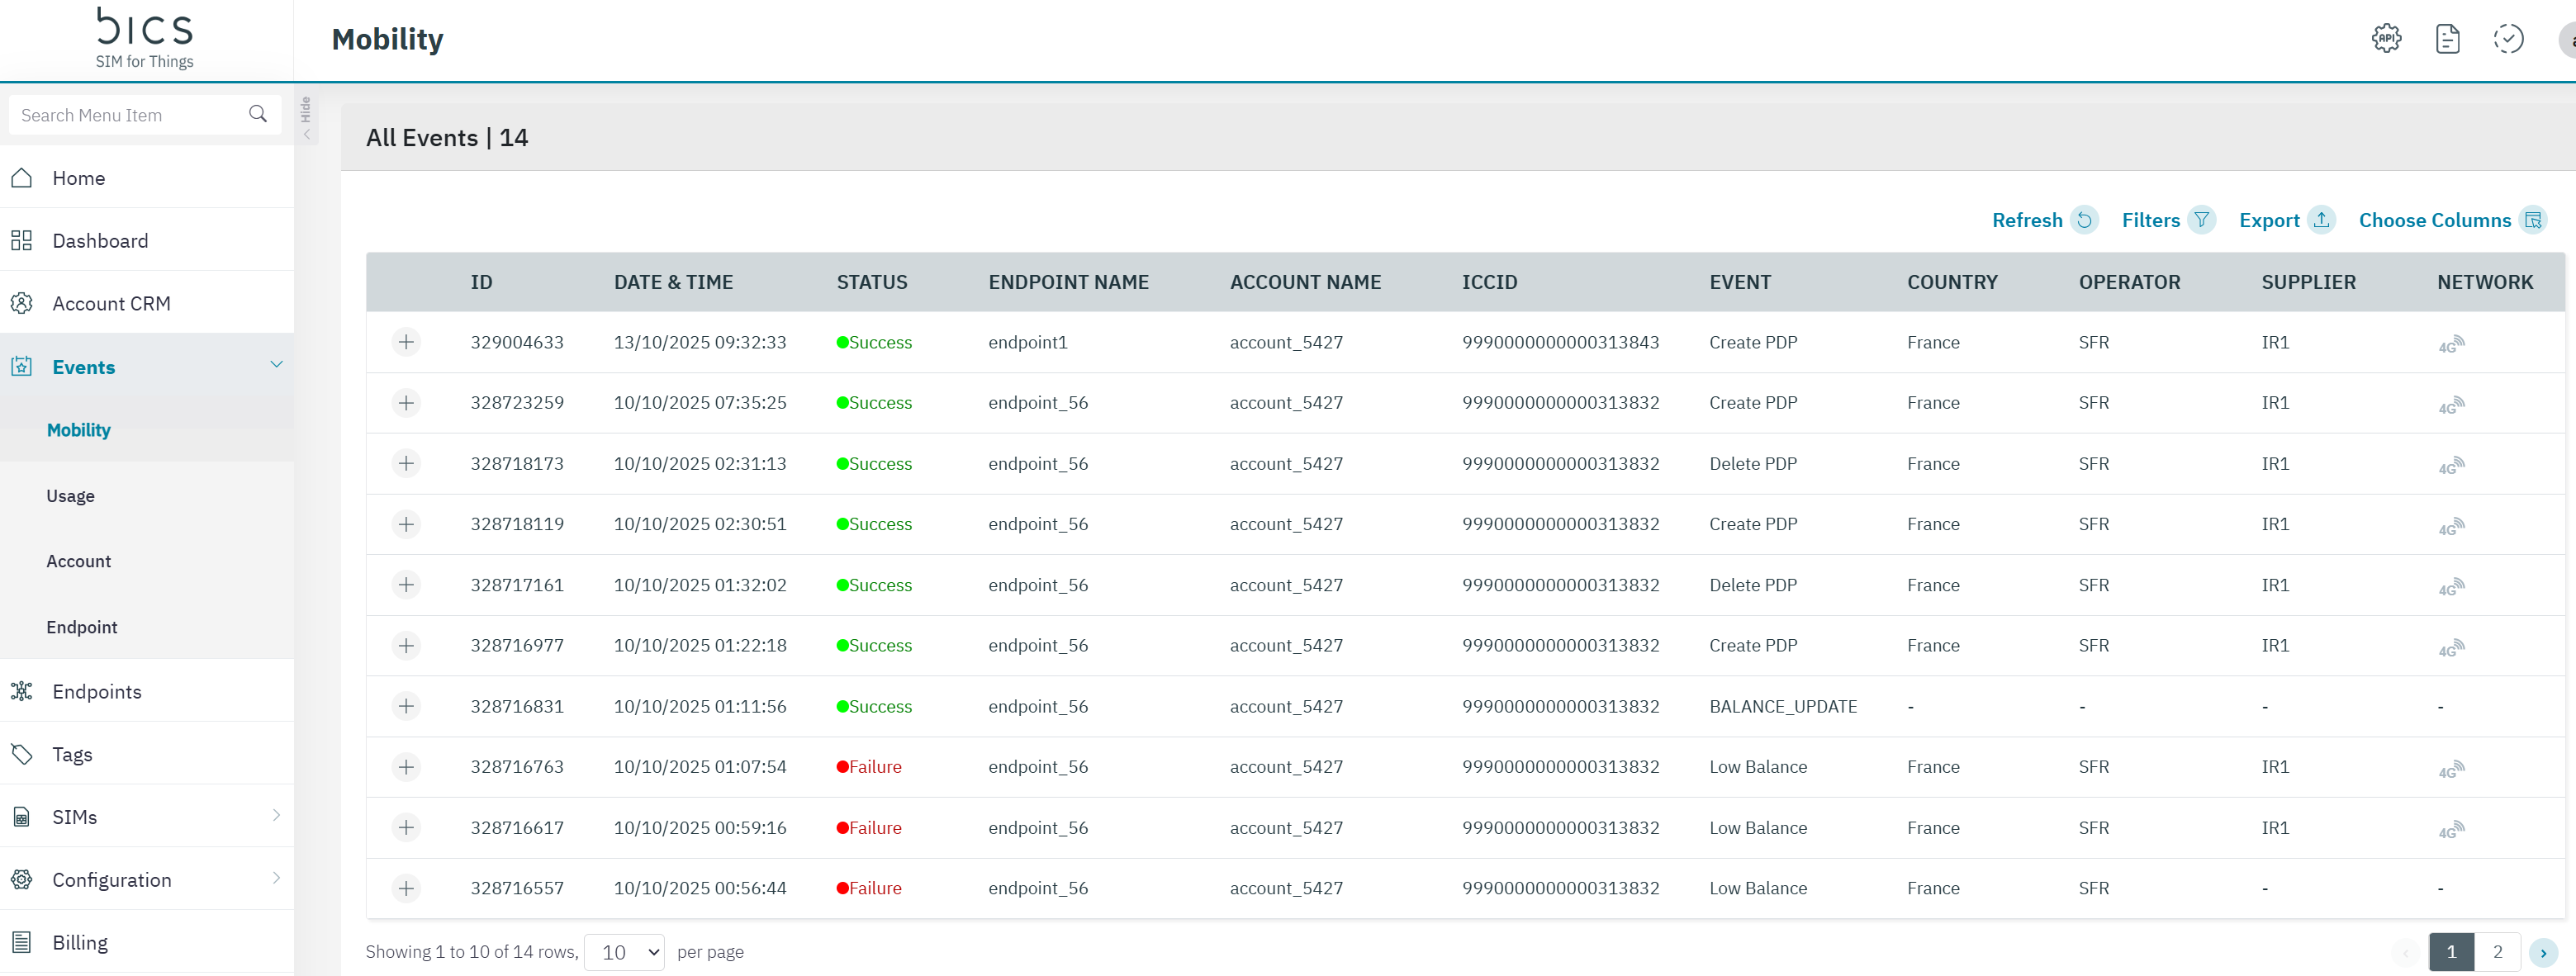
Task: Go to Dashboard menu item
Action: pos(100,241)
